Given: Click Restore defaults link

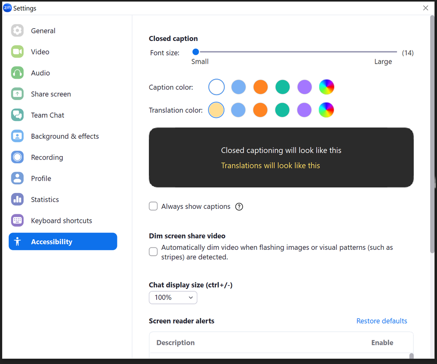Looking at the screenshot, I should click(x=381, y=321).
